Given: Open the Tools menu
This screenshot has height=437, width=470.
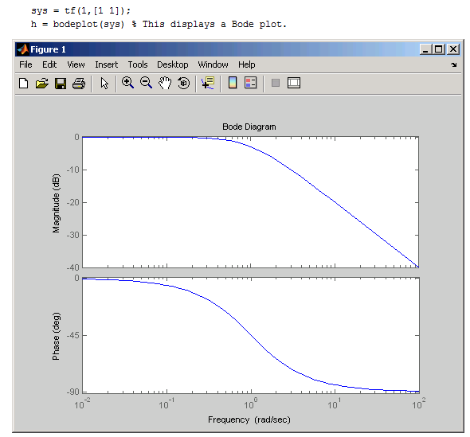Looking at the screenshot, I should coord(138,64).
